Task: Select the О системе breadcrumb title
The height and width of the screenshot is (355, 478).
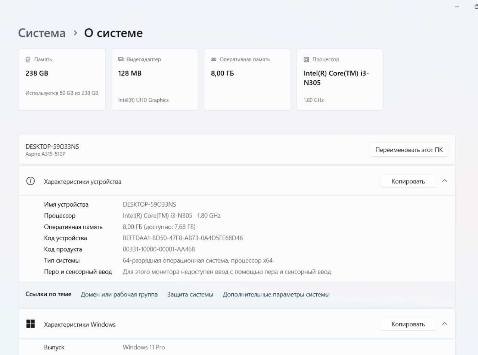Action: [113, 33]
